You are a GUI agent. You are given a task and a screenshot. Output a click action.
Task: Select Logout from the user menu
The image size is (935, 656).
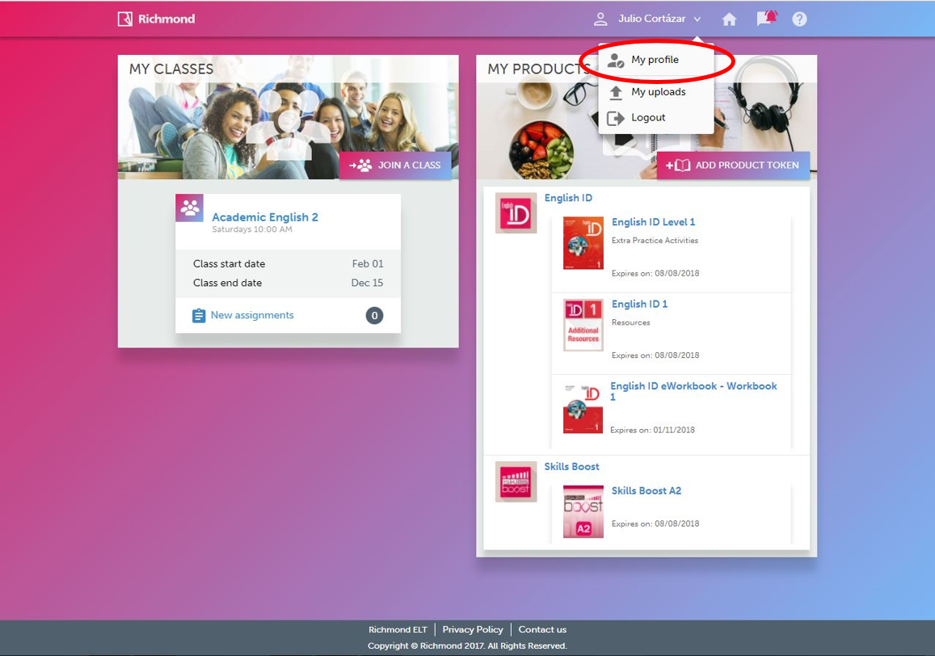coord(648,118)
